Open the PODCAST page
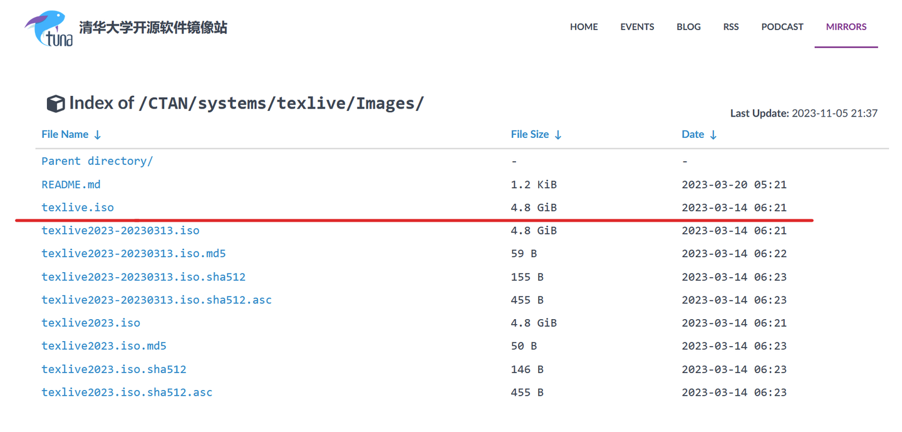Viewport: 902px width, 432px height. coord(782,27)
